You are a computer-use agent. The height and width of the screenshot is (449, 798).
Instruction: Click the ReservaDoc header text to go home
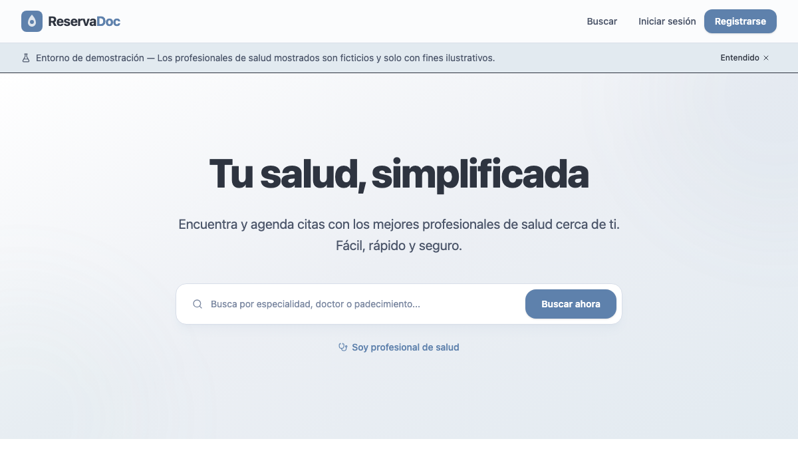83,21
